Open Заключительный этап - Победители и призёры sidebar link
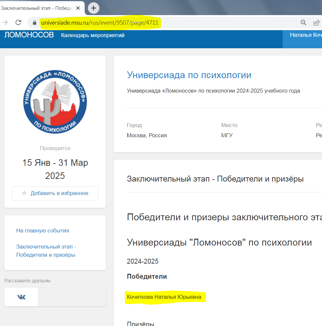 pyautogui.click(x=46, y=251)
